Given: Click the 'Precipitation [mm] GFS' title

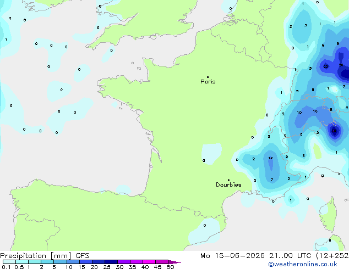Looking at the screenshot, I should (x=45, y=256).
